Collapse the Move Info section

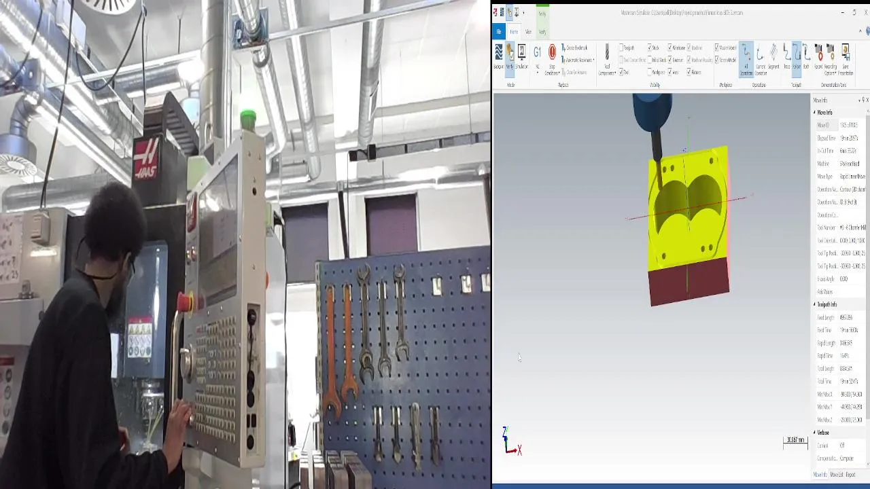(815, 113)
